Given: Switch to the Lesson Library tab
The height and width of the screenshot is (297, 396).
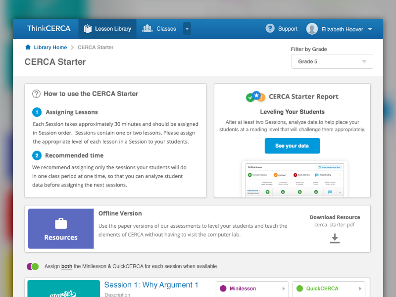Looking at the screenshot, I should pos(107,29).
